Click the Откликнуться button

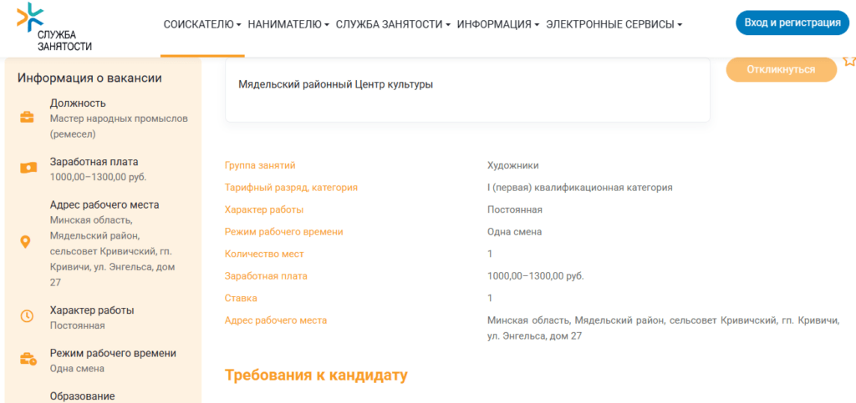tap(781, 69)
